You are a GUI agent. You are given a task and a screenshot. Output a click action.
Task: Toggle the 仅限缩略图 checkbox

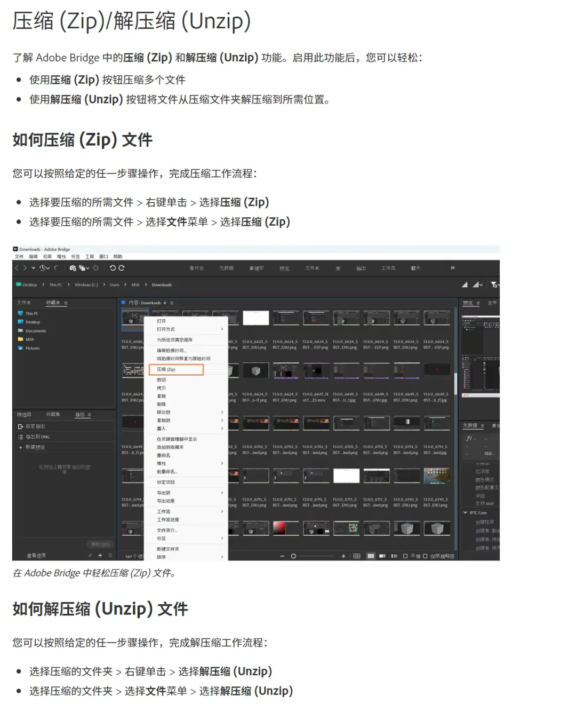click(x=425, y=556)
